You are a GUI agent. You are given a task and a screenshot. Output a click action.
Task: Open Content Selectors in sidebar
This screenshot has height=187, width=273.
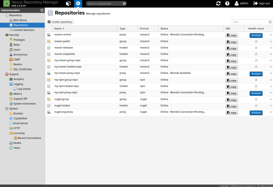pos(24,30)
